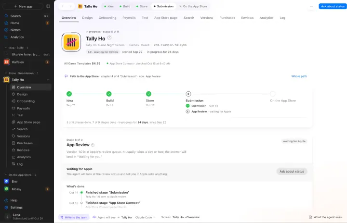This screenshot has height=223, width=347.
Task: Open Search under Tally Ho in sidebar
Action: [x=31, y=129]
